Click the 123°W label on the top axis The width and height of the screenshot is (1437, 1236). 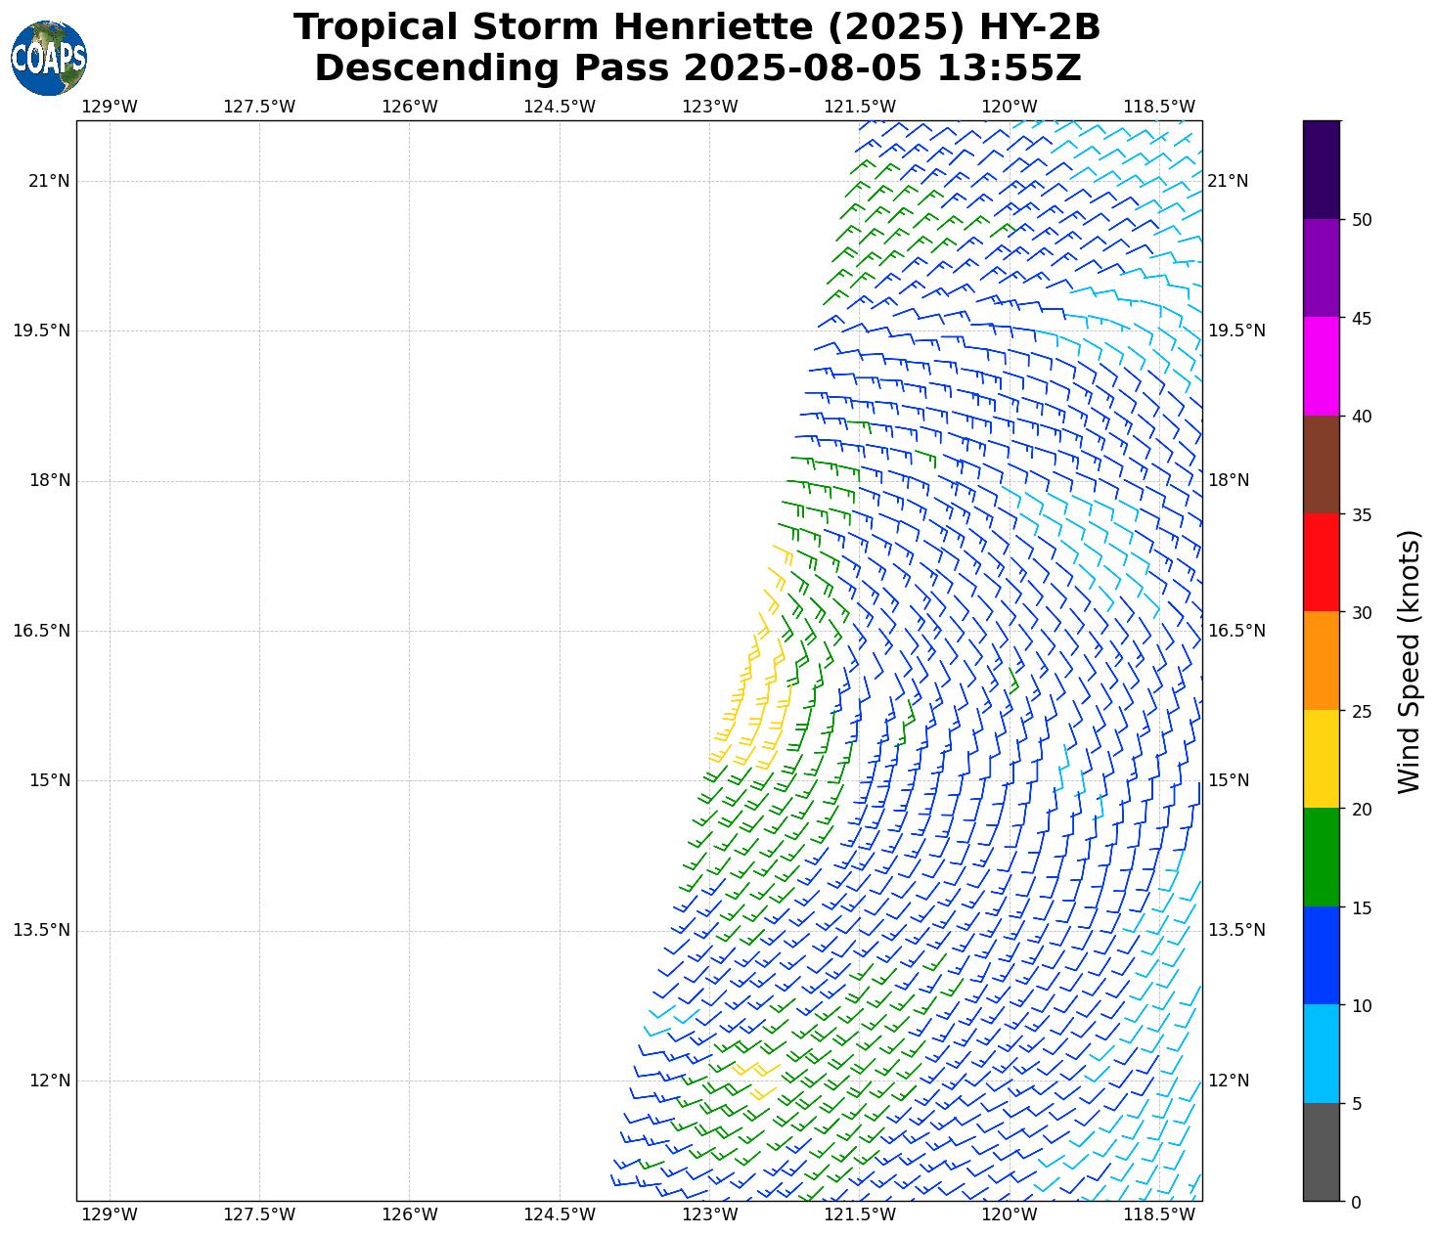pos(709,106)
